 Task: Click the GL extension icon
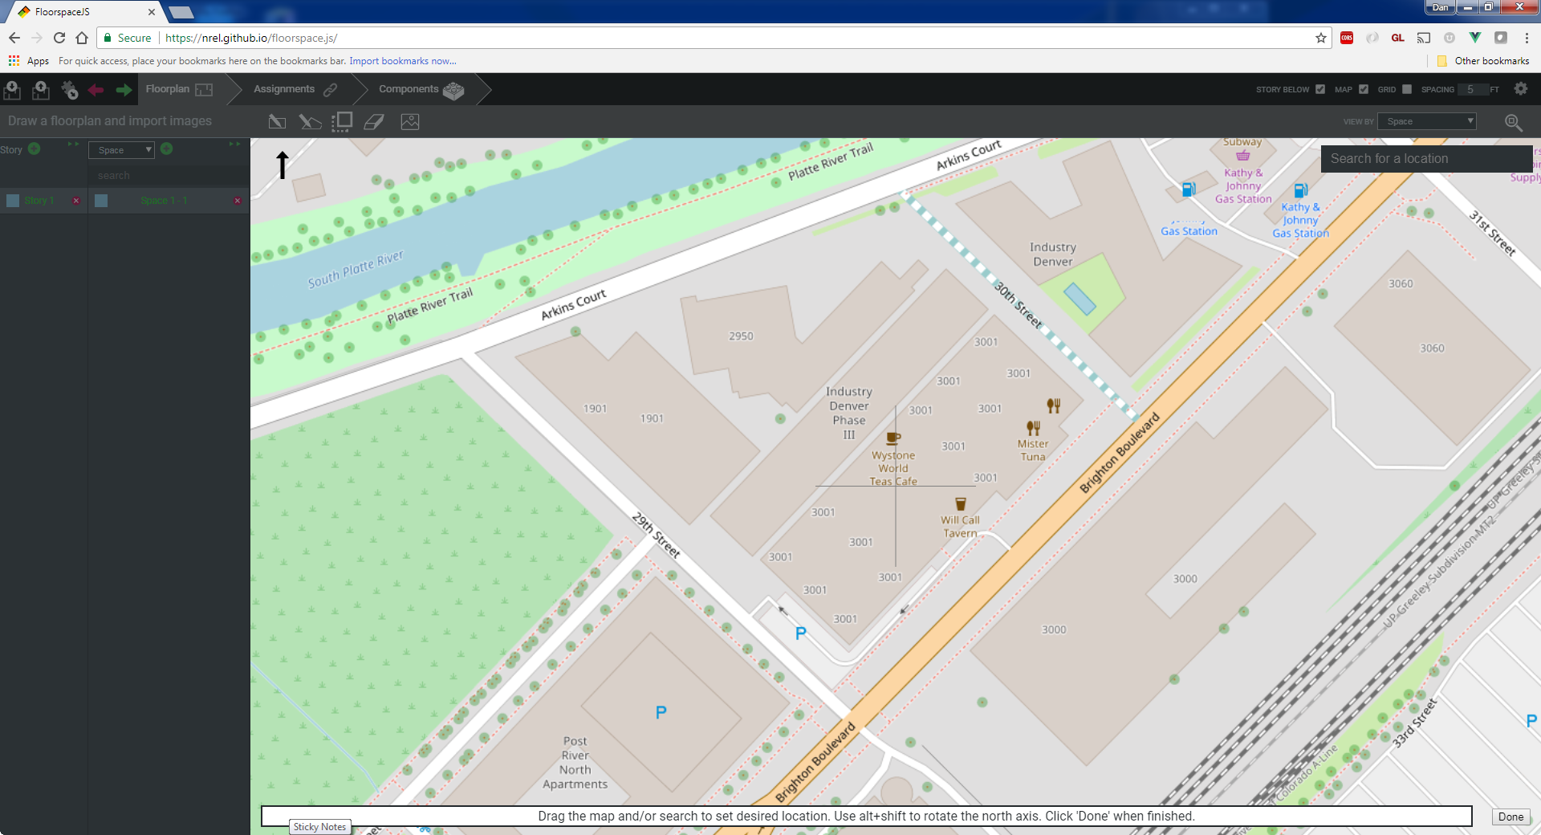pyautogui.click(x=1397, y=38)
